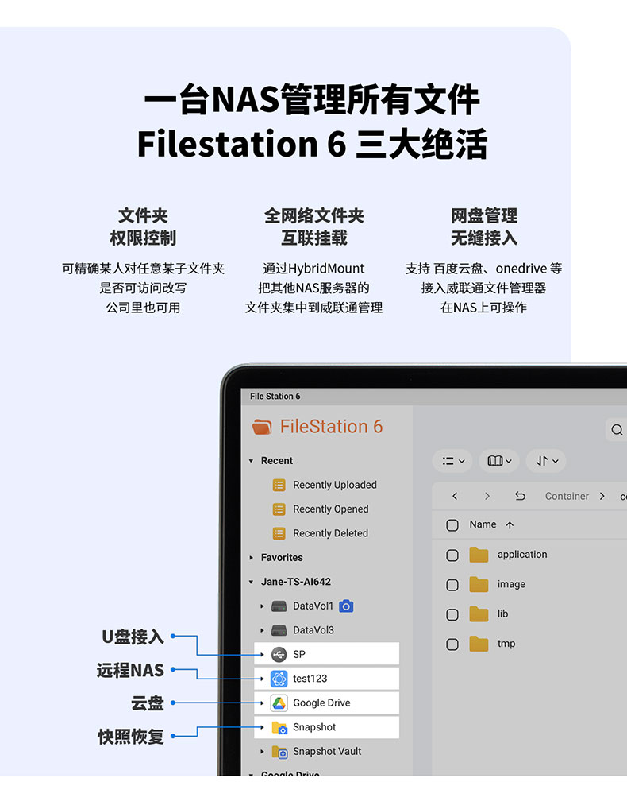The width and height of the screenshot is (627, 809).
Task: Select the SP USB drive icon
Action: tap(279, 655)
